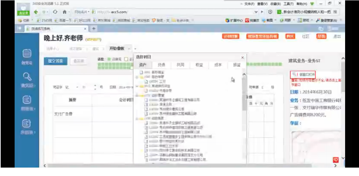Open the browser home page icon
Screen dimensions: 359x176
65,12
